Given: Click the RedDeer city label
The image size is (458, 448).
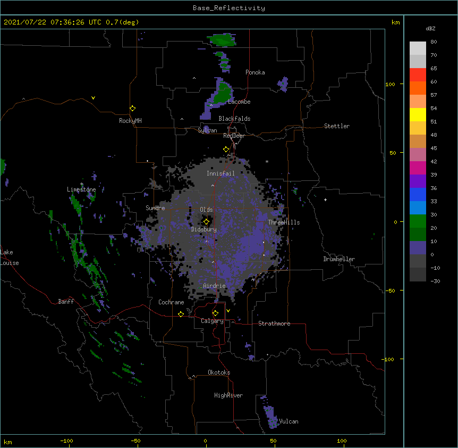Looking at the screenshot, I should pos(234,136).
